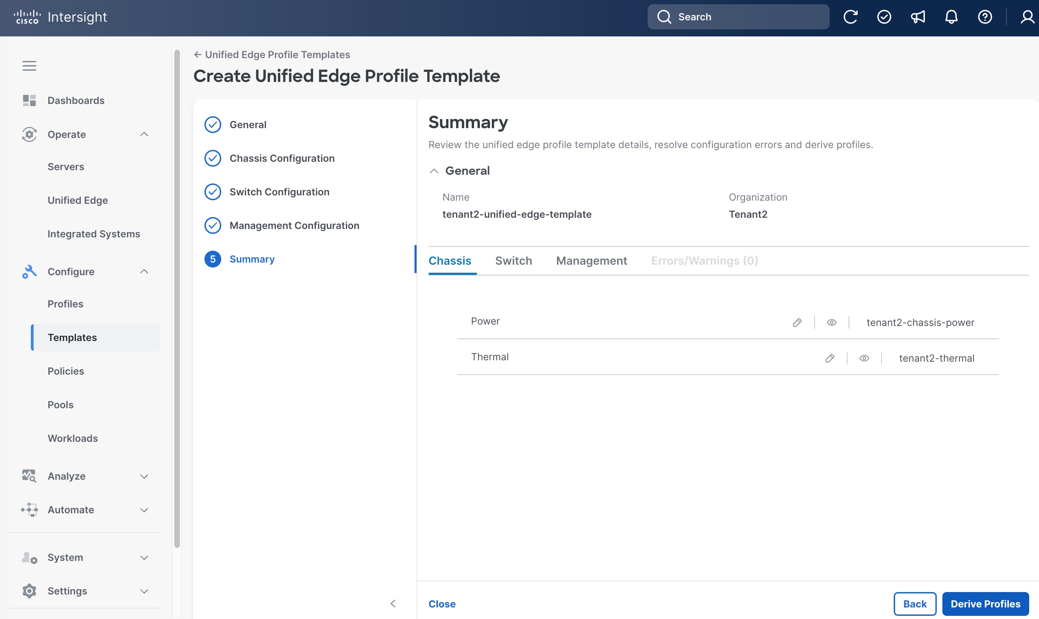Open the Errors/Warnings (0) tab
1039x619 pixels.
(x=704, y=261)
